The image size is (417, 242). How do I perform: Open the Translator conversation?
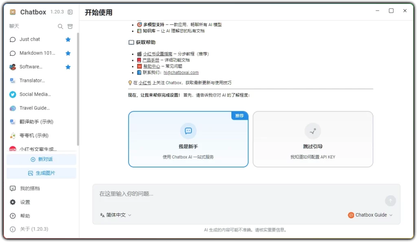point(40,81)
